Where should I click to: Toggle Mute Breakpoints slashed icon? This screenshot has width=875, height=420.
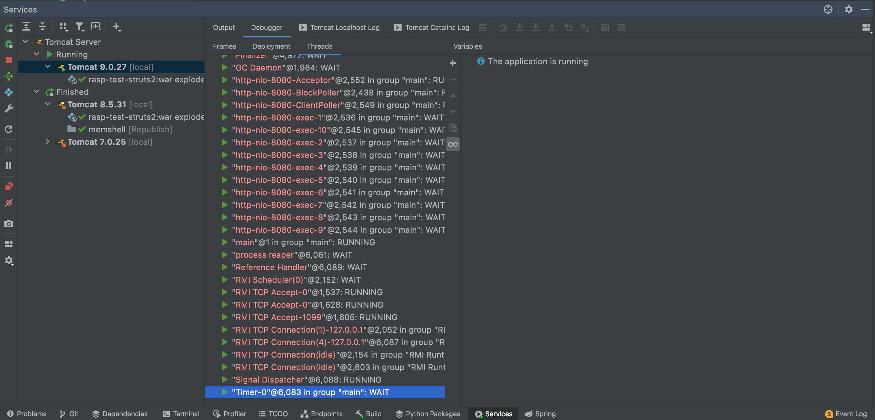9,203
